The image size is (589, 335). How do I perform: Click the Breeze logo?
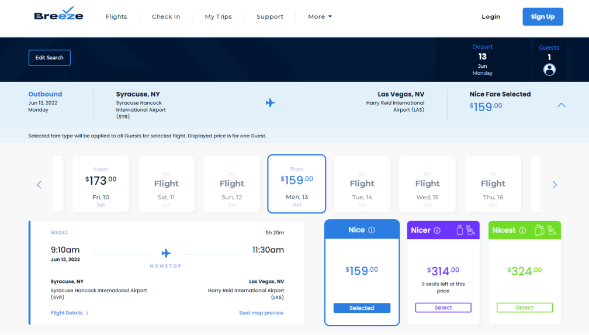point(58,14)
